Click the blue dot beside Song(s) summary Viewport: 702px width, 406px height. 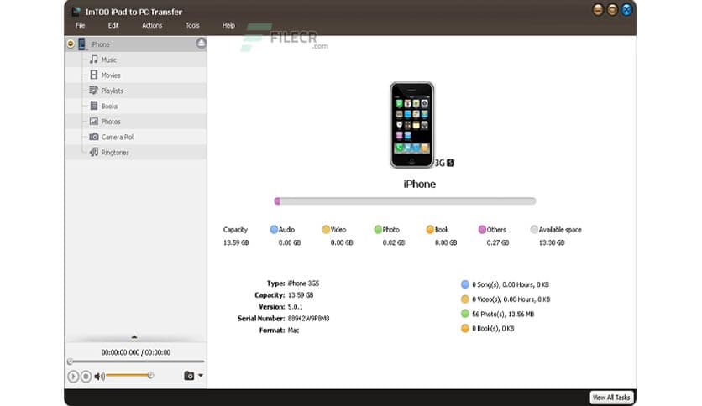[464, 284]
